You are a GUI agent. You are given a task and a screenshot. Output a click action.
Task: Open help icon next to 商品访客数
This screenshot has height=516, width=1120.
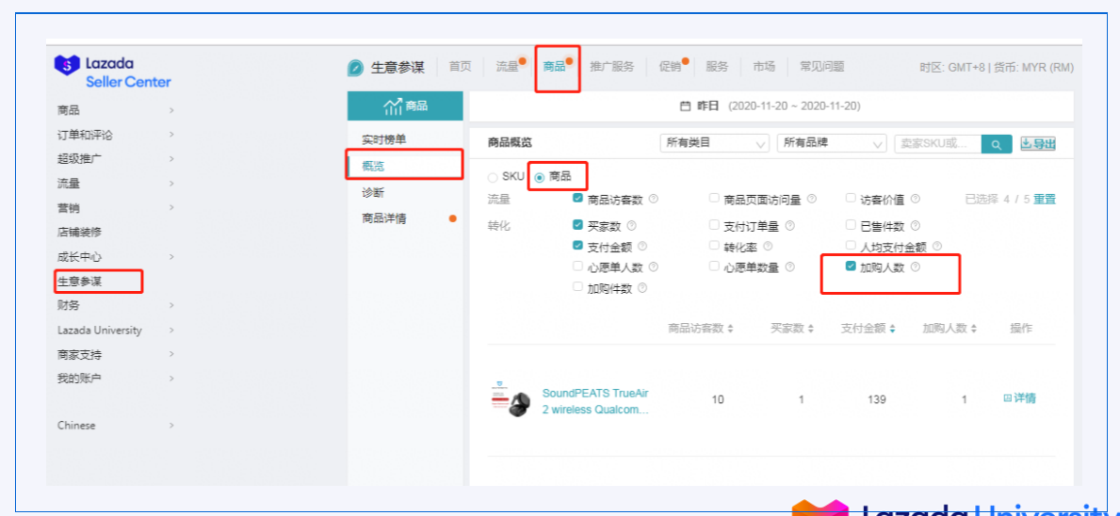pyautogui.click(x=653, y=199)
